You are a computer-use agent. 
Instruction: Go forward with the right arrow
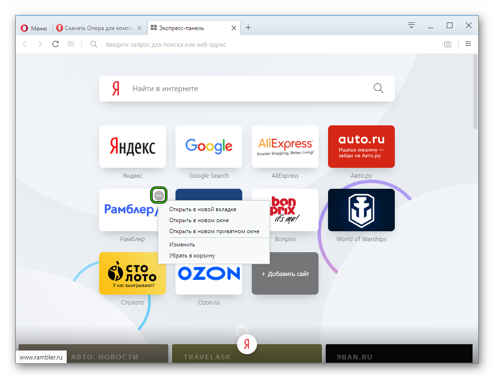[40, 44]
